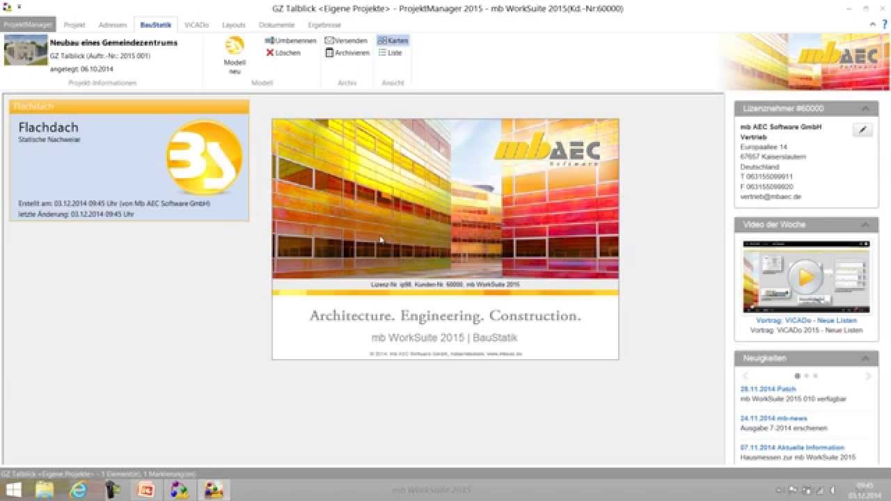This screenshot has height=501, width=891.
Task: Click the email vertrieb@mbaec.de
Action: point(771,197)
